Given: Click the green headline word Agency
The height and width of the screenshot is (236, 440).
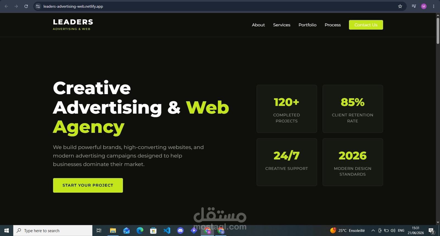Looking at the screenshot, I should [x=89, y=128].
